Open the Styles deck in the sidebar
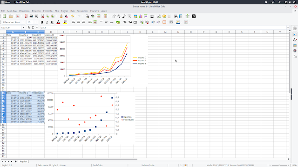This screenshot has height=167, width=298. 295,40
